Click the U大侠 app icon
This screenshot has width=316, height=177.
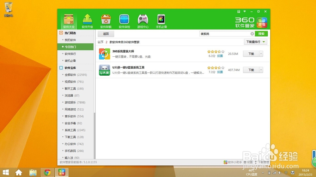click(104, 70)
